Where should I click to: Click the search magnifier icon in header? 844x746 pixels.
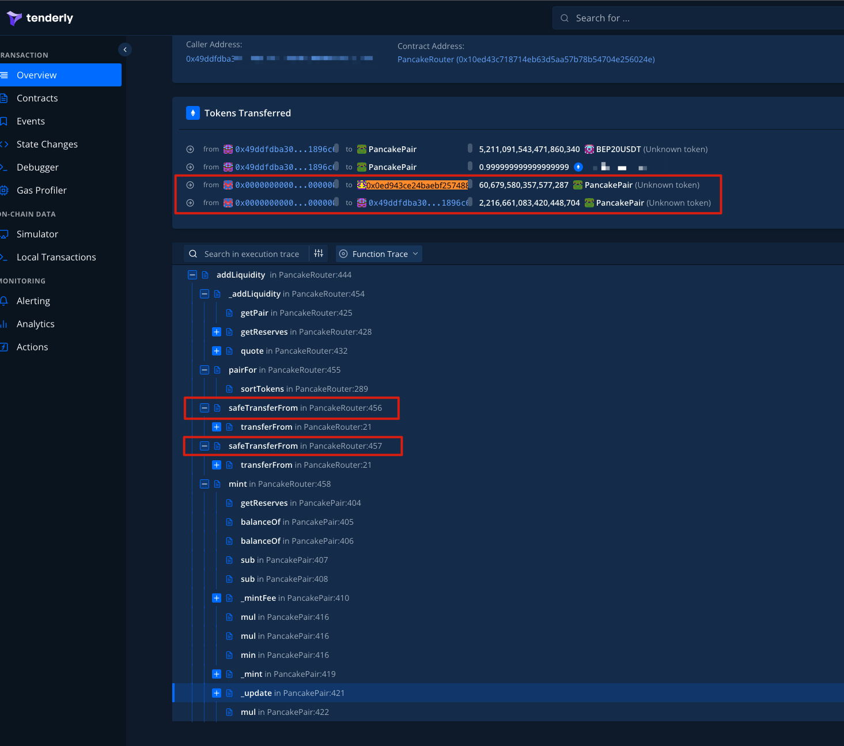coord(565,18)
